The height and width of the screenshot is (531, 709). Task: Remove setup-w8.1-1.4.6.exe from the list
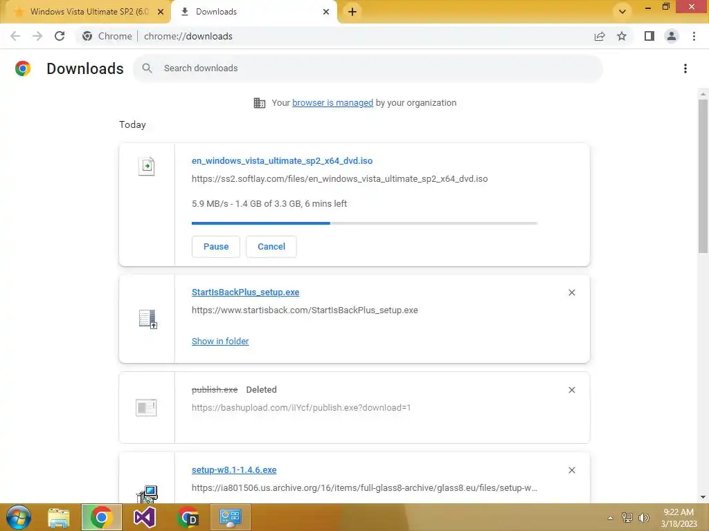coord(571,470)
